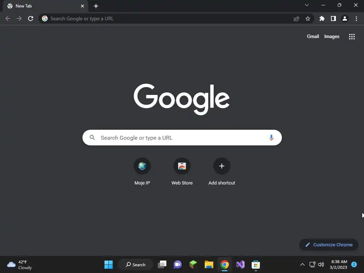The width and height of the screenshot is (364, 273).
Task: Open the volume speaker tray icon
Action: click(321, 264)
